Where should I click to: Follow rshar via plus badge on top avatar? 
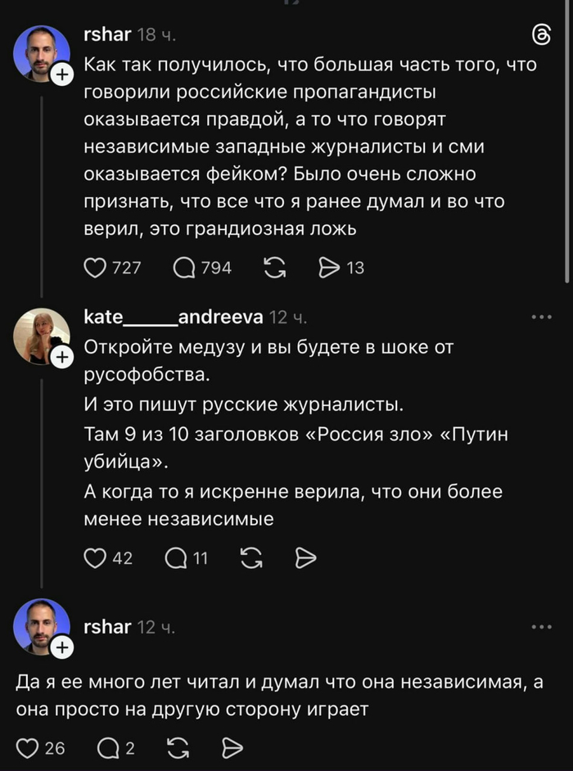[62, 75]
